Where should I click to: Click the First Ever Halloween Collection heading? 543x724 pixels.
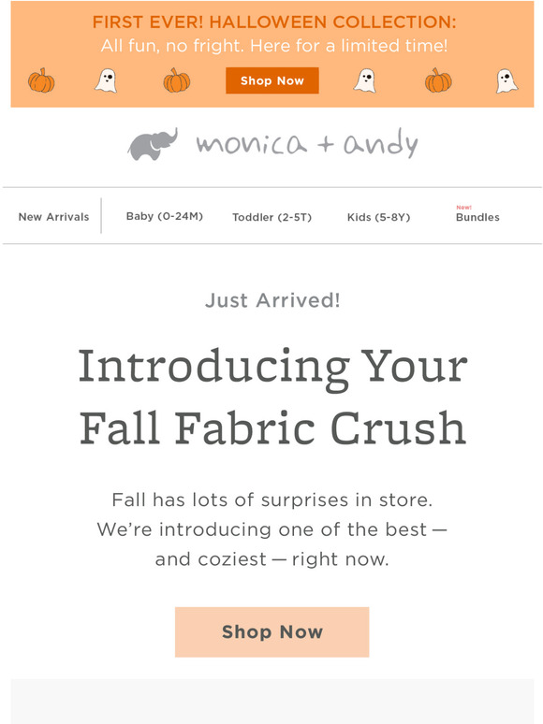click(274, 22)
